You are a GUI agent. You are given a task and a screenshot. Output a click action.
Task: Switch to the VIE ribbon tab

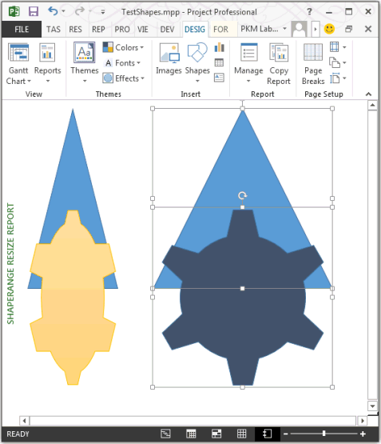point(143,29)
